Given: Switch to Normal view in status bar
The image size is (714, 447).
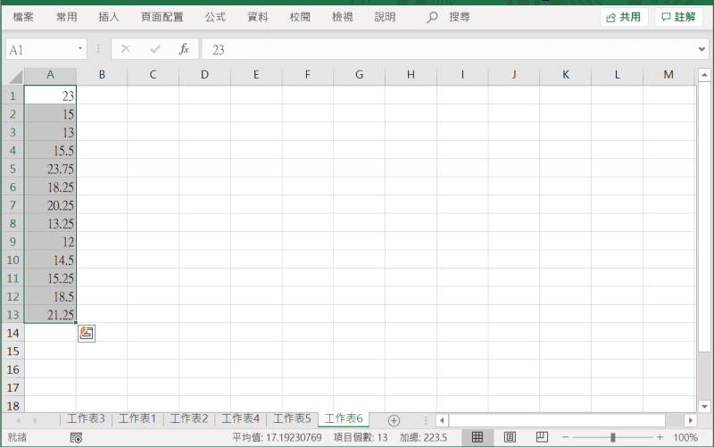Looking at the screenshot, I should [x=477, y=437].
